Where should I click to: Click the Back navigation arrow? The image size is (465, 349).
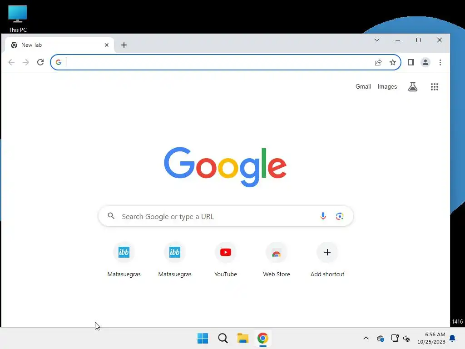(11, 62)
